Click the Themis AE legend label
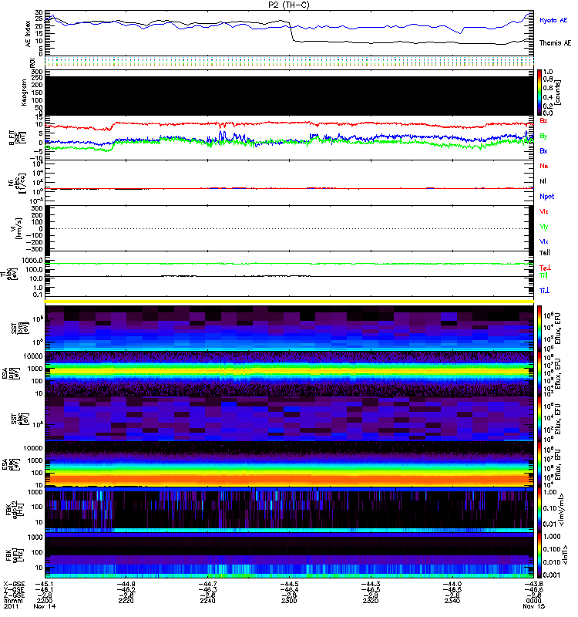This screenshot has height=617, width=578. pos(555,43)
